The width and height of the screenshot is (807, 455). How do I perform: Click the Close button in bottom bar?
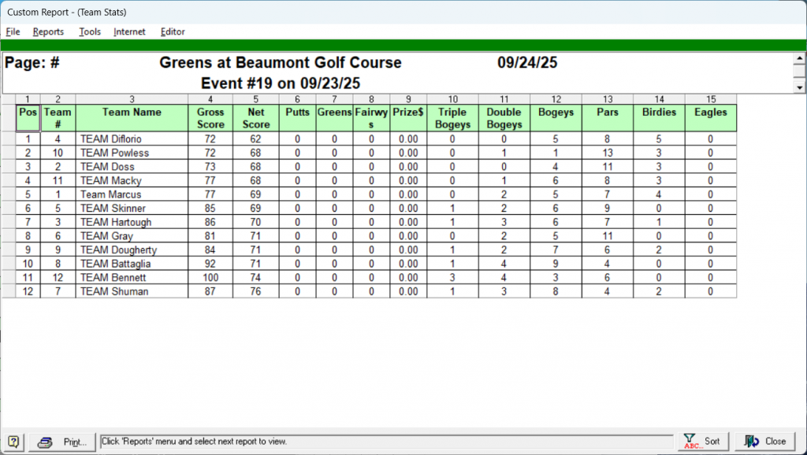click(x=764, y=442)
